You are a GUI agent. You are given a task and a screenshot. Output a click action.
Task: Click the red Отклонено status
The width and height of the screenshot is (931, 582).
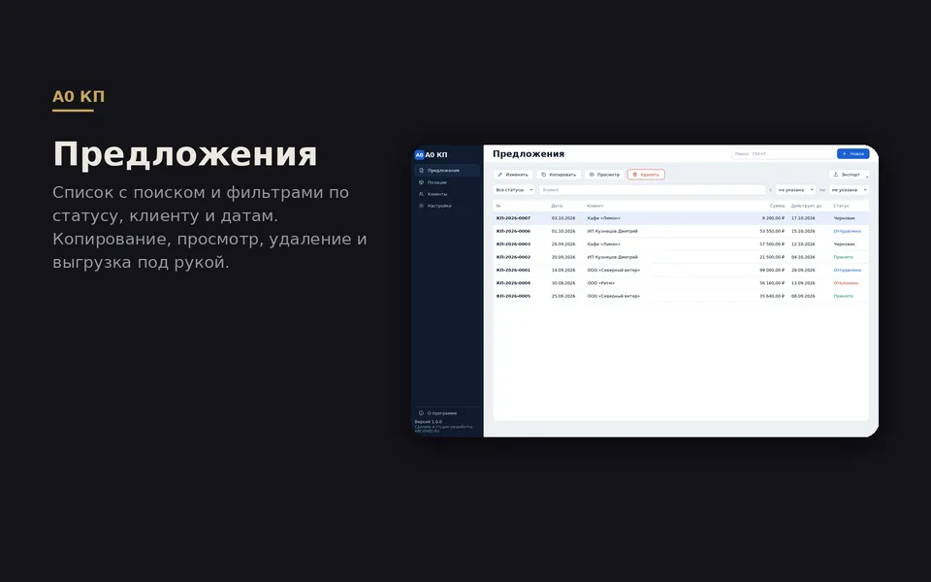click(846, 283)
